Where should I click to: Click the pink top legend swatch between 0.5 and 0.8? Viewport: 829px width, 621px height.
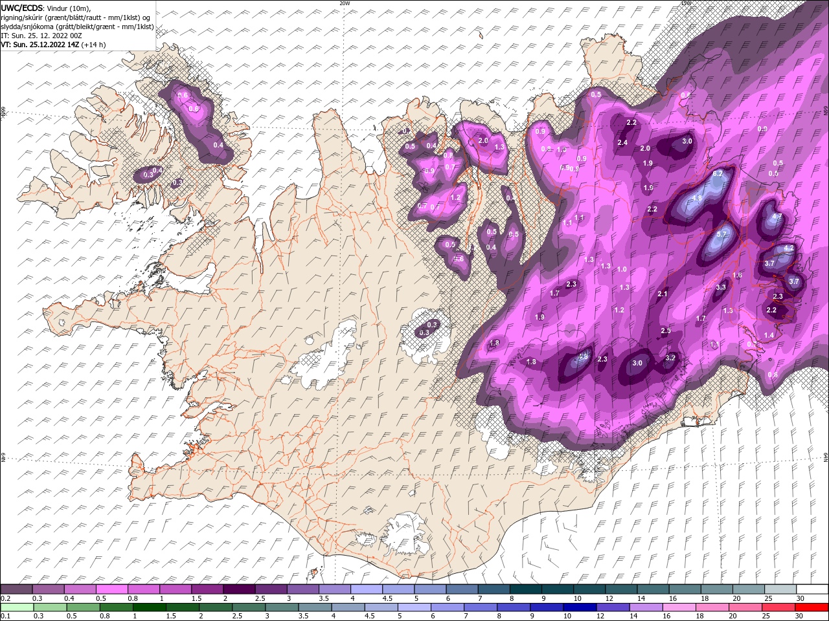[x=111, y=589]
